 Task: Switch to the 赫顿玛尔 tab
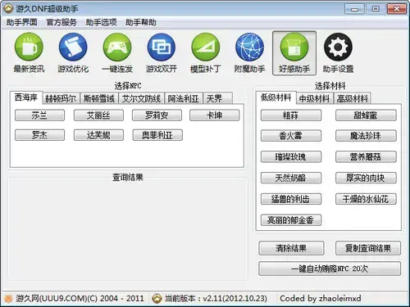point(61,98)
